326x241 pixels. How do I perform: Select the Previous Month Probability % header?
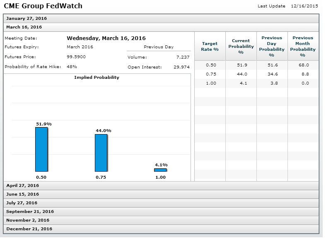(x=303, y=46)
